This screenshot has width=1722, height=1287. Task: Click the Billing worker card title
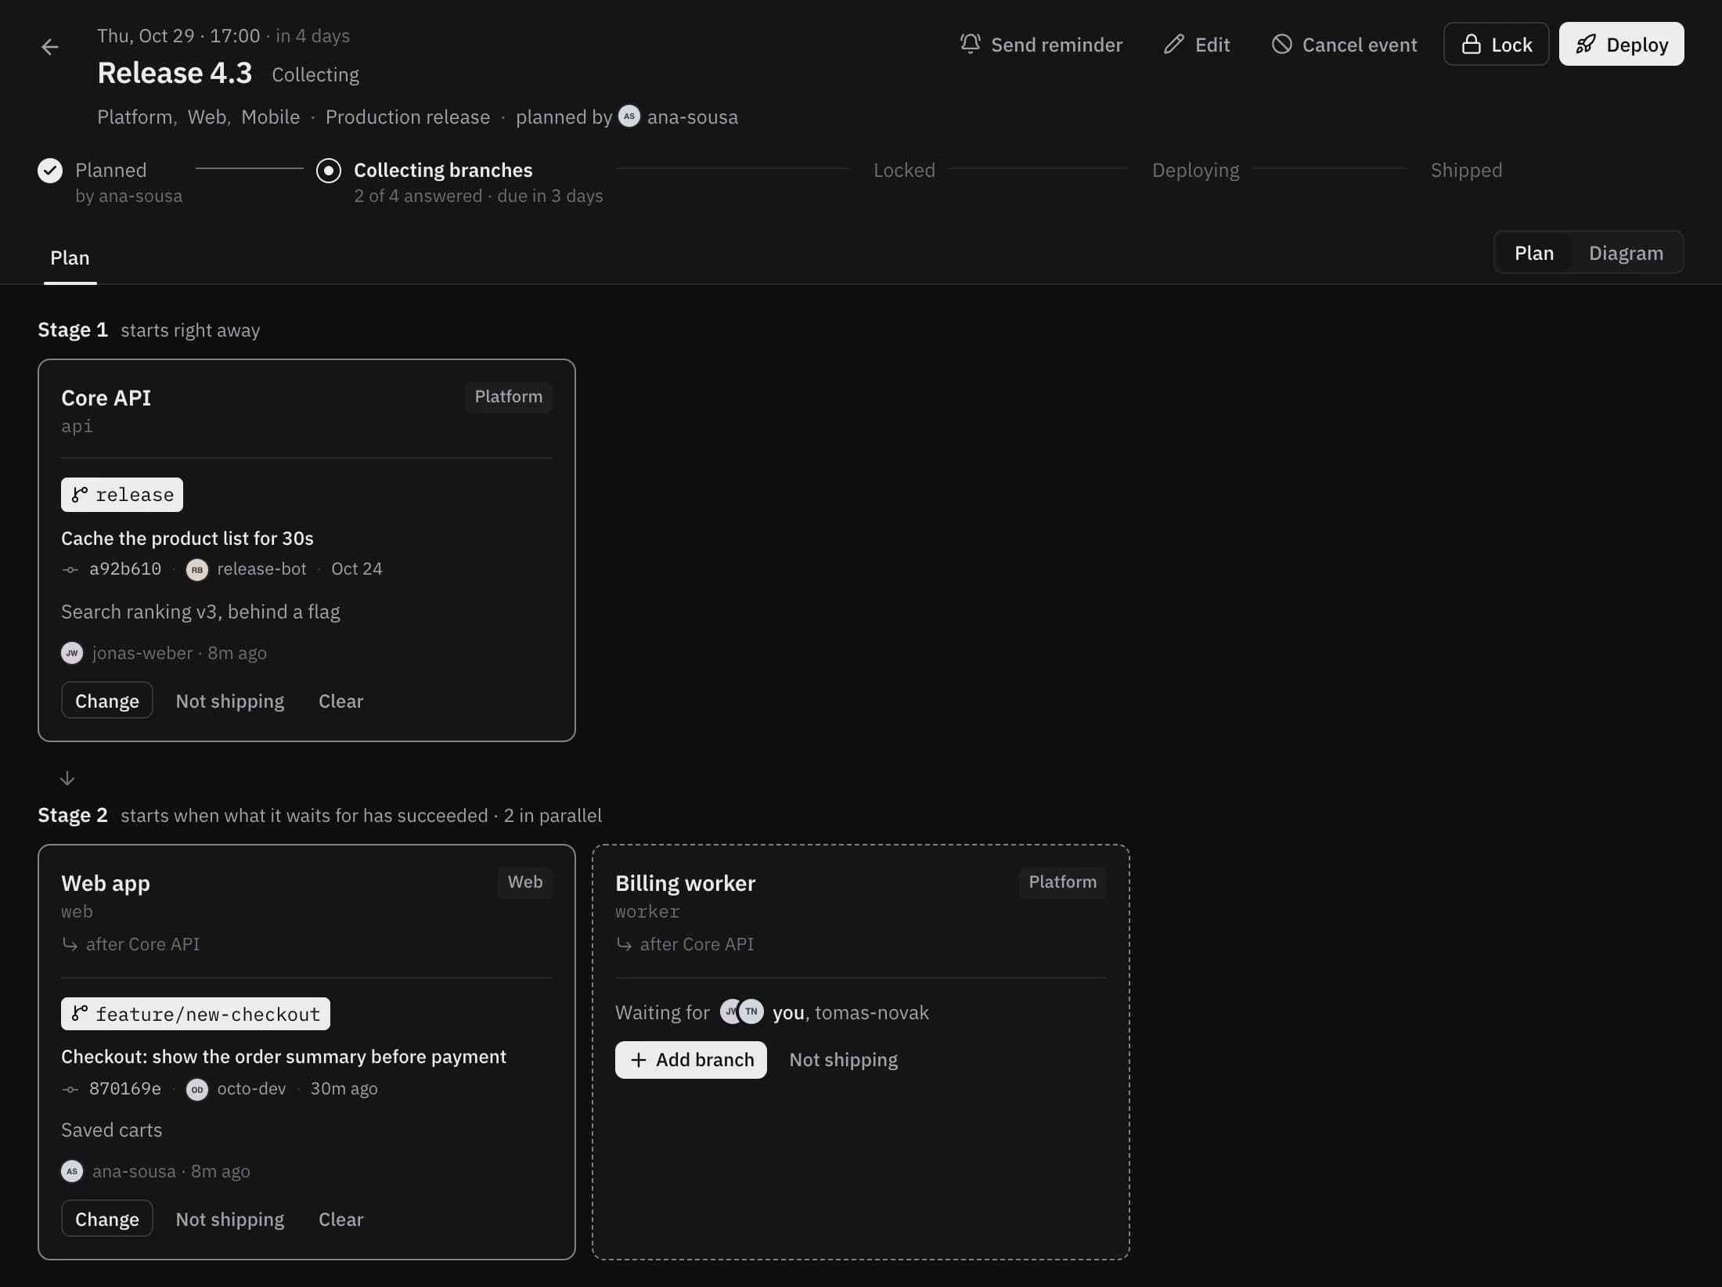685,883
